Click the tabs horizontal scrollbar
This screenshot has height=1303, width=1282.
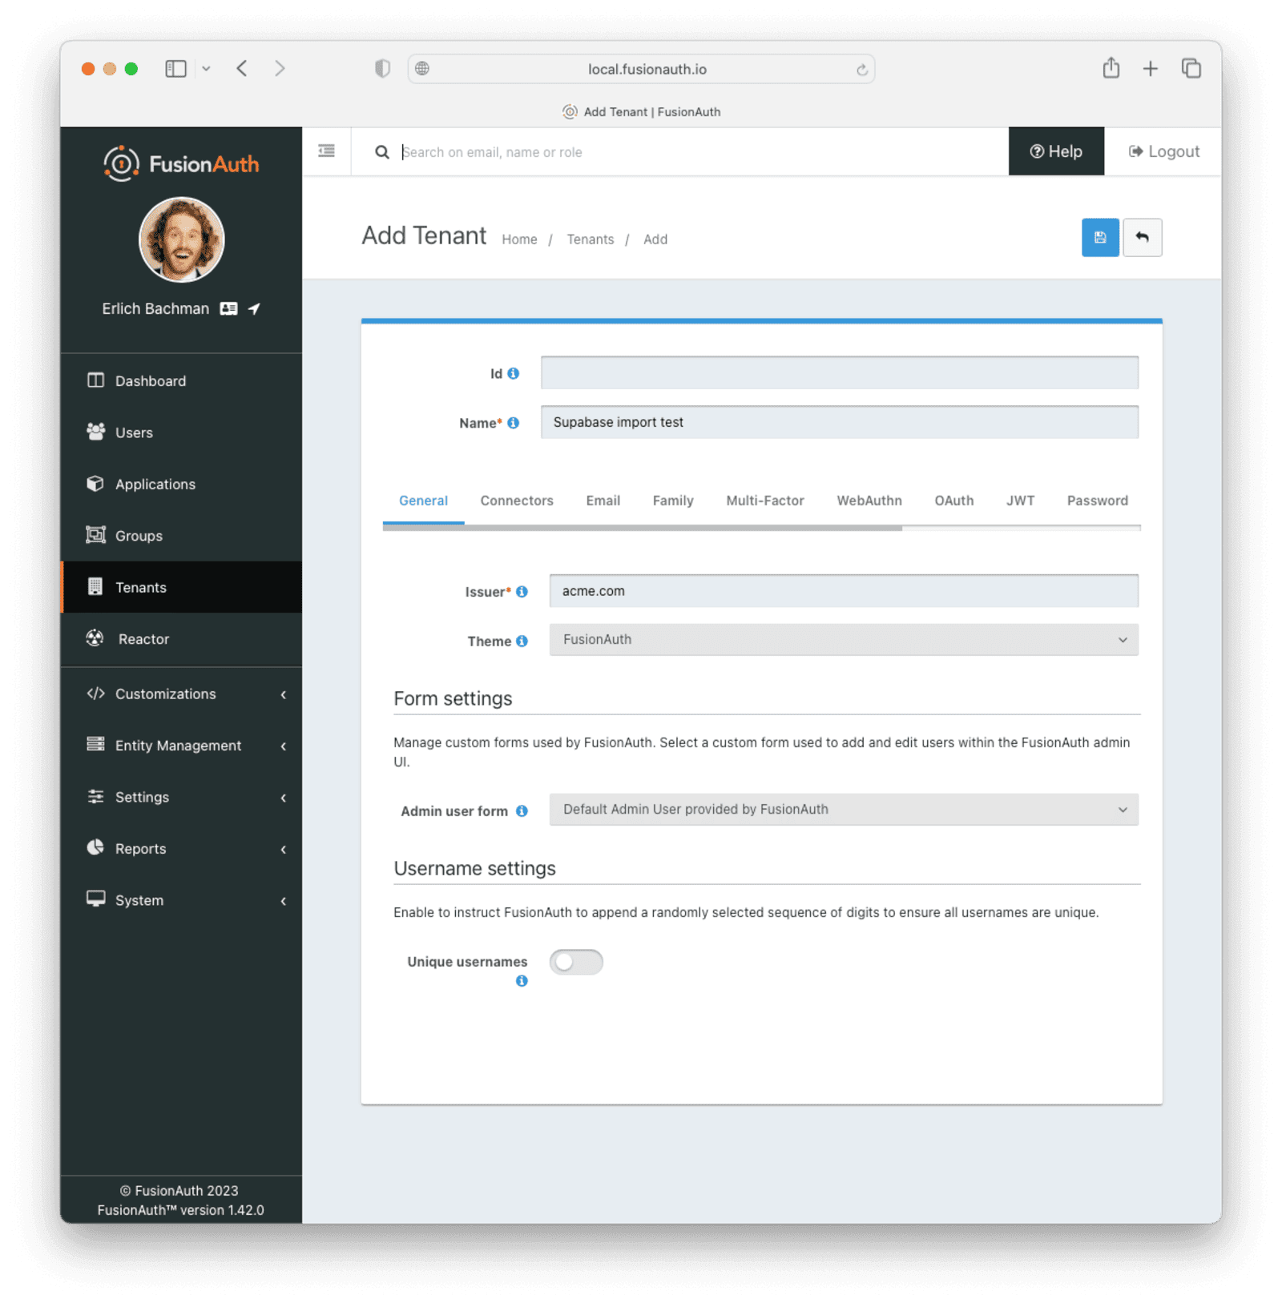(643, 528)
